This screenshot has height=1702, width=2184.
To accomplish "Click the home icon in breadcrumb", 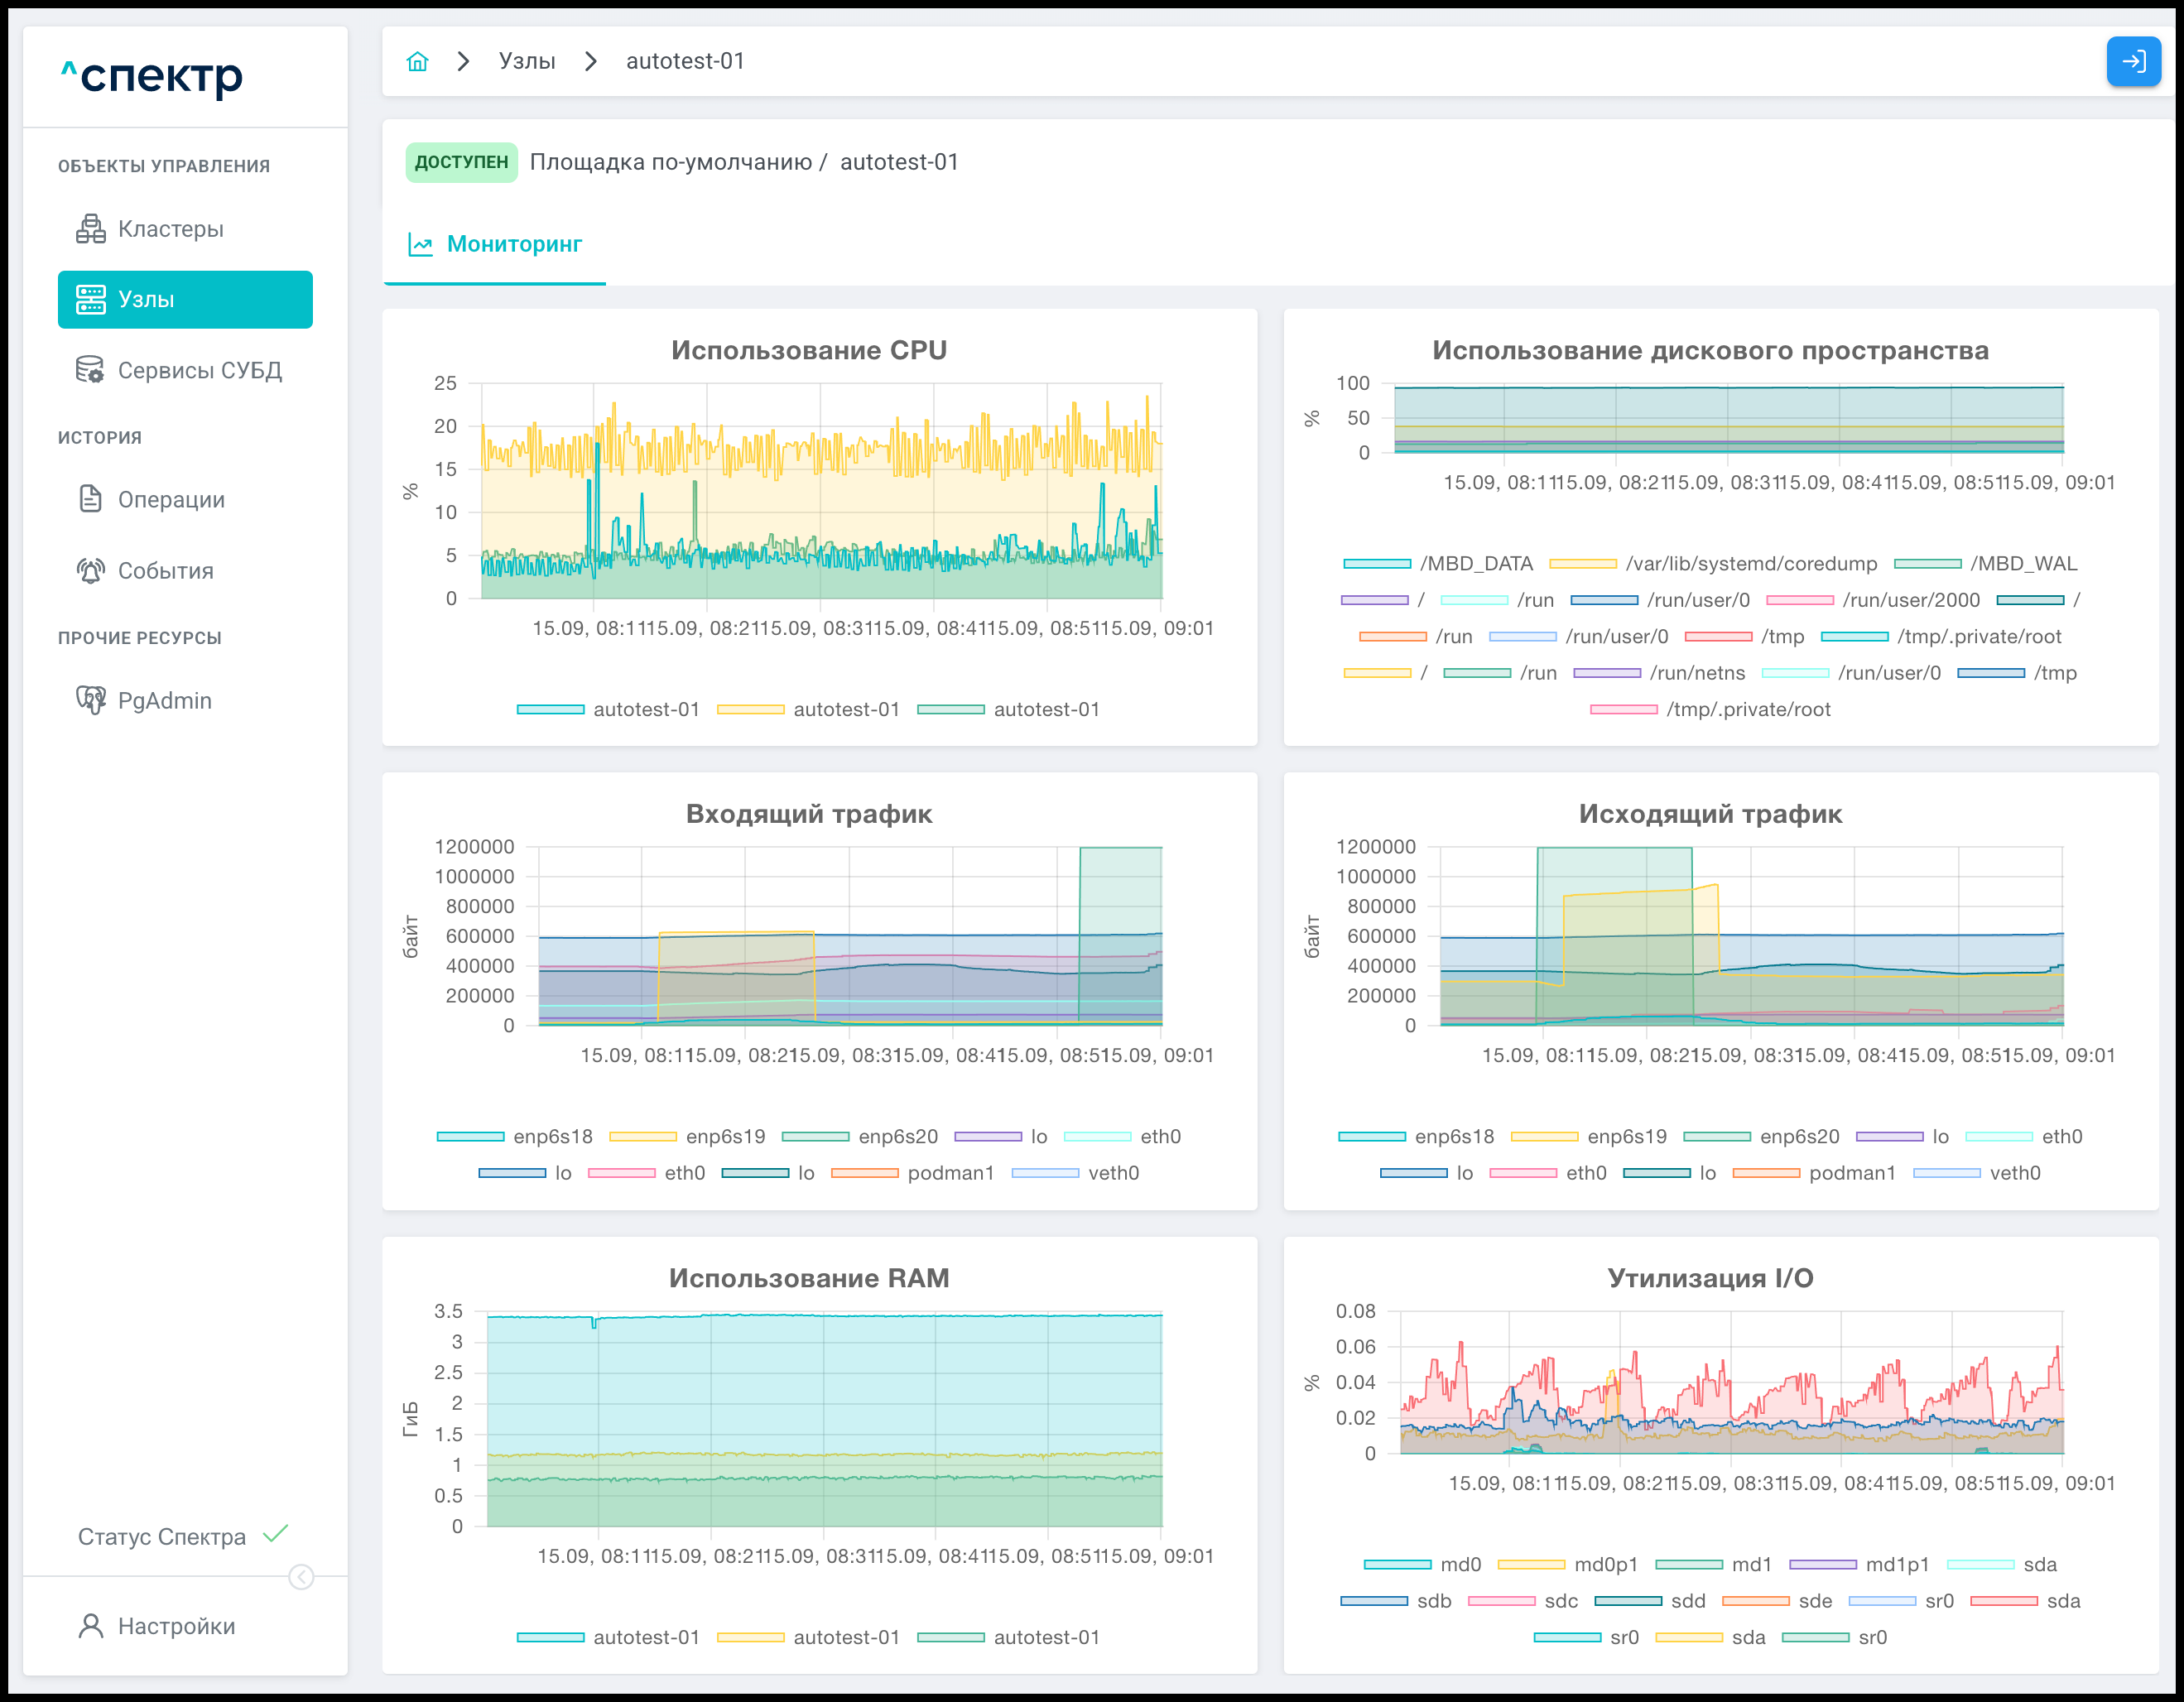I will pyautogui.click(x=417, y=62).
